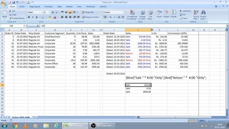Apply fill color to cell
Viewport: 229px width, 129px height.
point(49,17)
